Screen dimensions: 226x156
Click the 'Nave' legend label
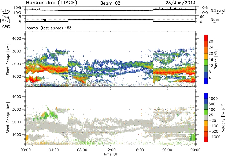pyautogui.click(x=215, y=19)
